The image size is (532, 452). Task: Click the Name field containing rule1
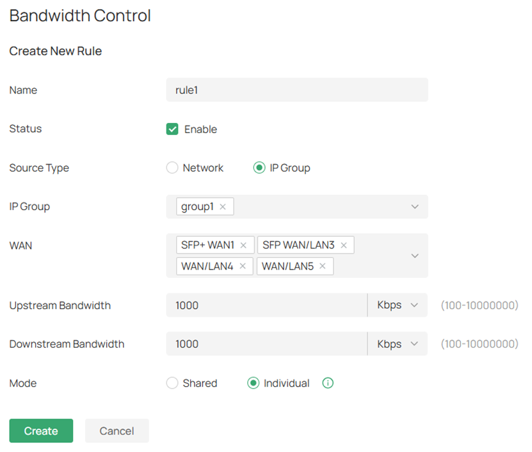pos(296,90)
